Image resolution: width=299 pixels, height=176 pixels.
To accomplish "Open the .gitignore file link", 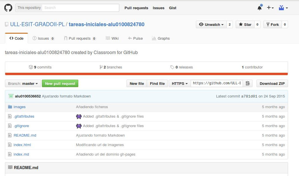I will point(21,126).
